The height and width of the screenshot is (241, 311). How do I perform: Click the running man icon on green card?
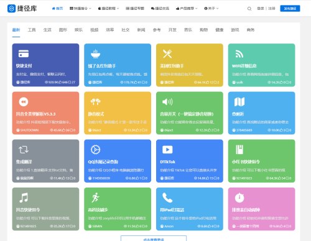96,198
